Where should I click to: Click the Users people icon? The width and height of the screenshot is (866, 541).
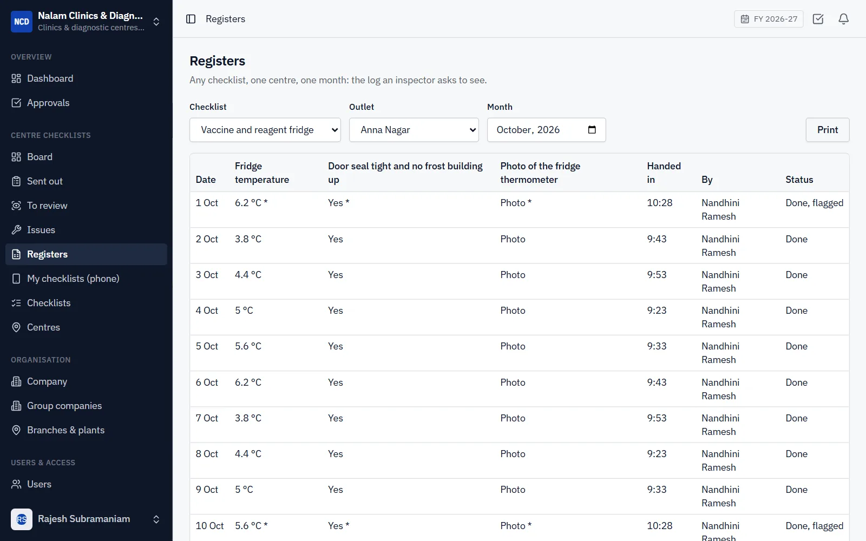coord(16,484)
